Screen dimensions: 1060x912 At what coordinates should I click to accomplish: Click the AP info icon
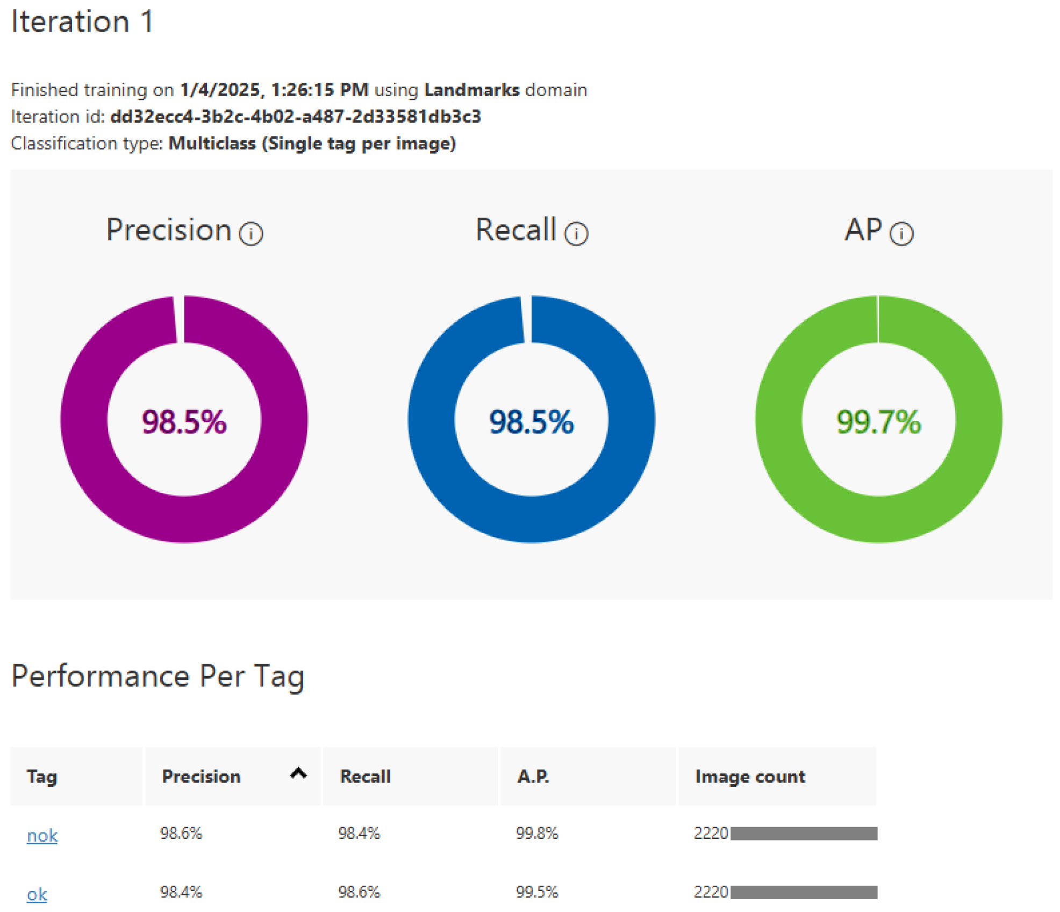click(901, 234)
